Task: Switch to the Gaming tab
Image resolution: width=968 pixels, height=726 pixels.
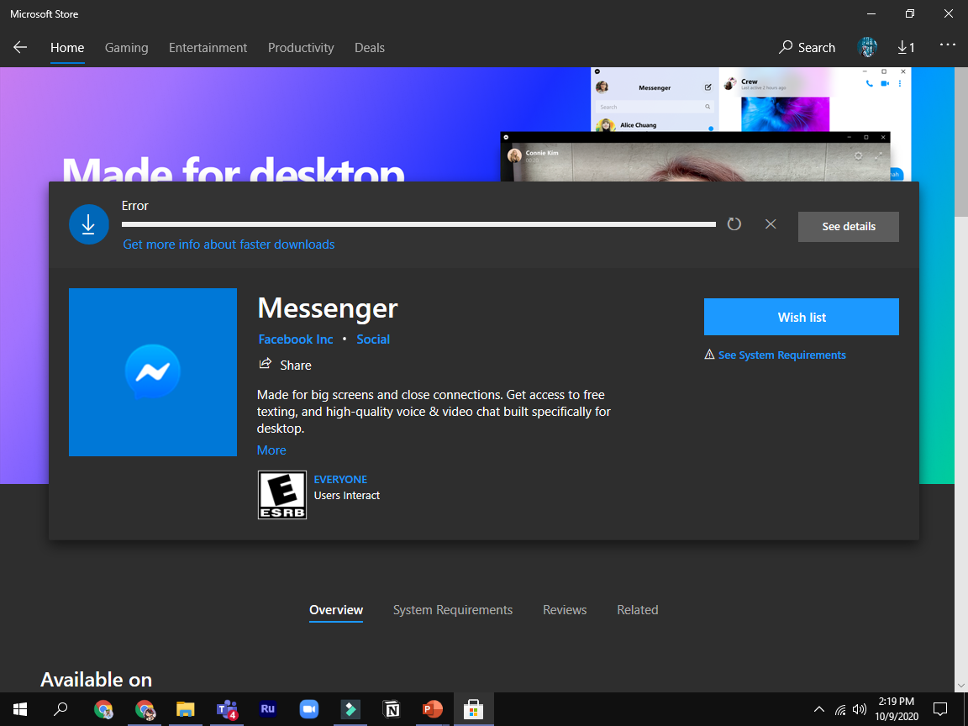Action: [x=127, y=48]
